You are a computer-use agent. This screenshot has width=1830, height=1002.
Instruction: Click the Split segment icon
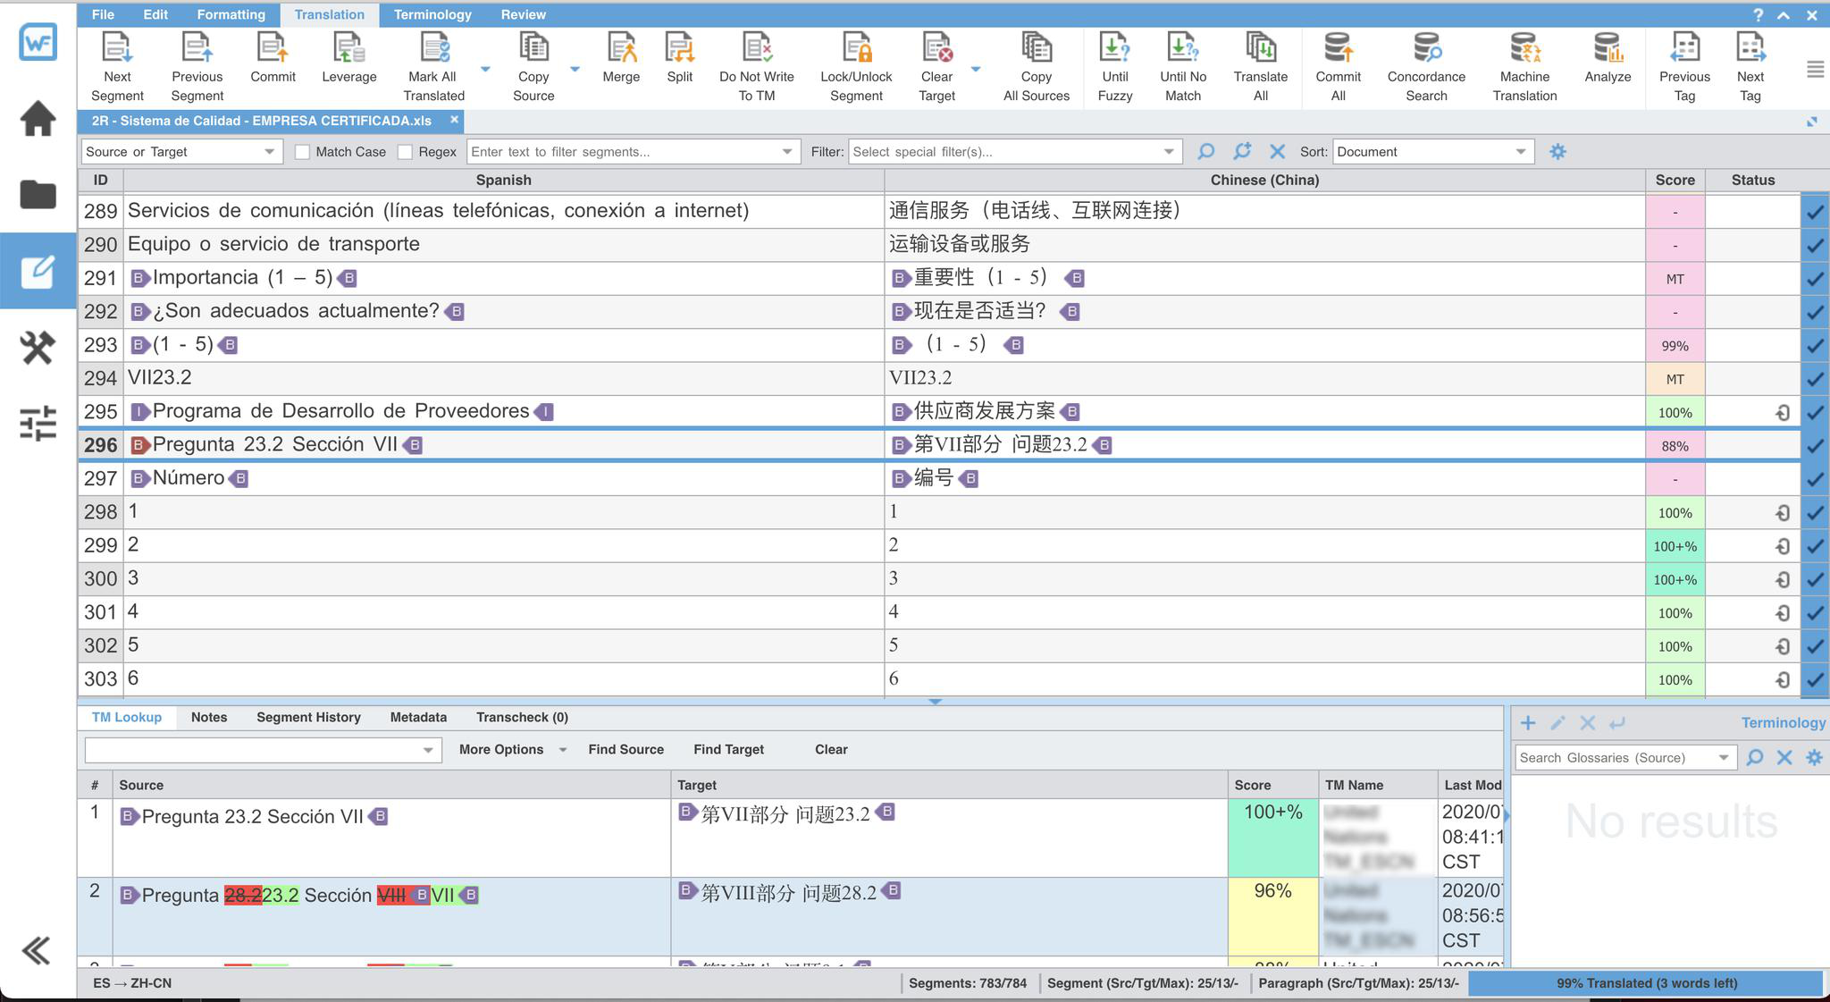(679, 47)
